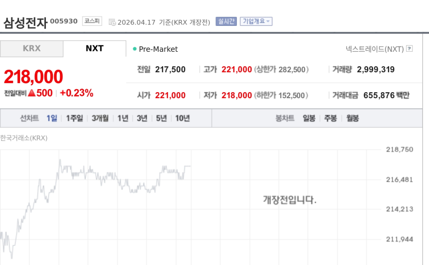The width and height of the screenshot is (429, 265).
Task: Click the red up-triangle price change icon
Action: [x=31, y=93]
